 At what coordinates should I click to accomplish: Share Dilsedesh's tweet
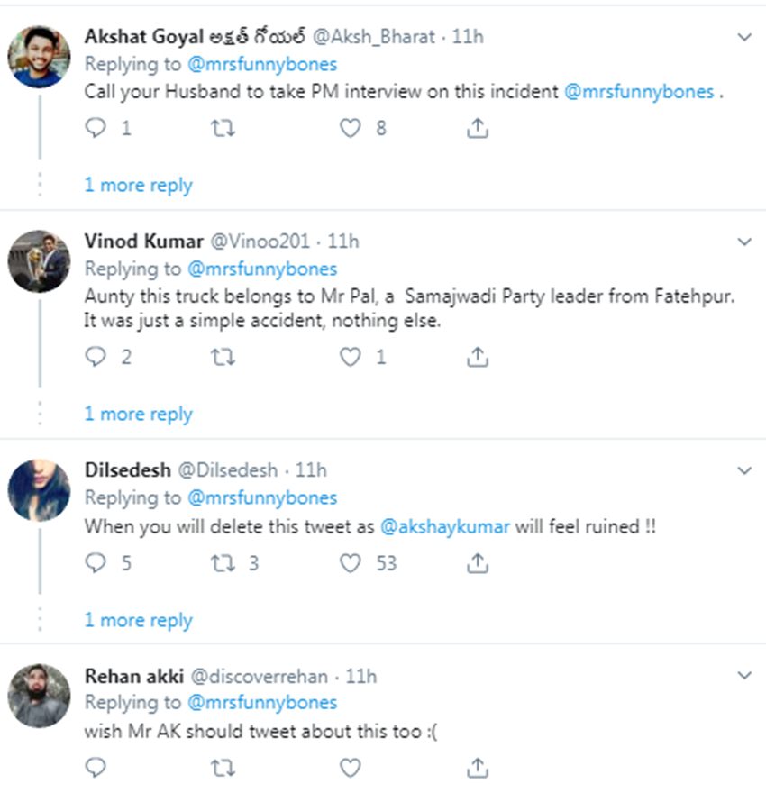(x=478, y=564)
